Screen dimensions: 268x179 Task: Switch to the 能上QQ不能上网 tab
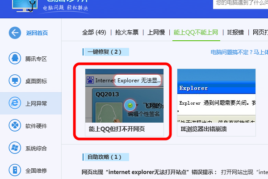pyautogui.click(x=196, y=32)
